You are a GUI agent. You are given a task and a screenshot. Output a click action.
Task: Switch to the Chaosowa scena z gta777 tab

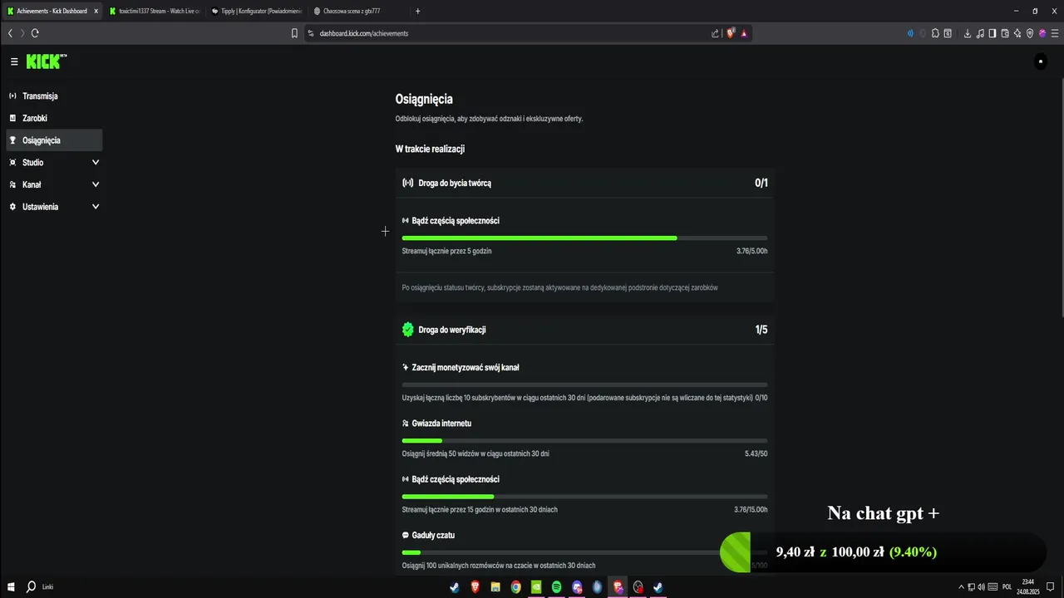tap(357, 11)
